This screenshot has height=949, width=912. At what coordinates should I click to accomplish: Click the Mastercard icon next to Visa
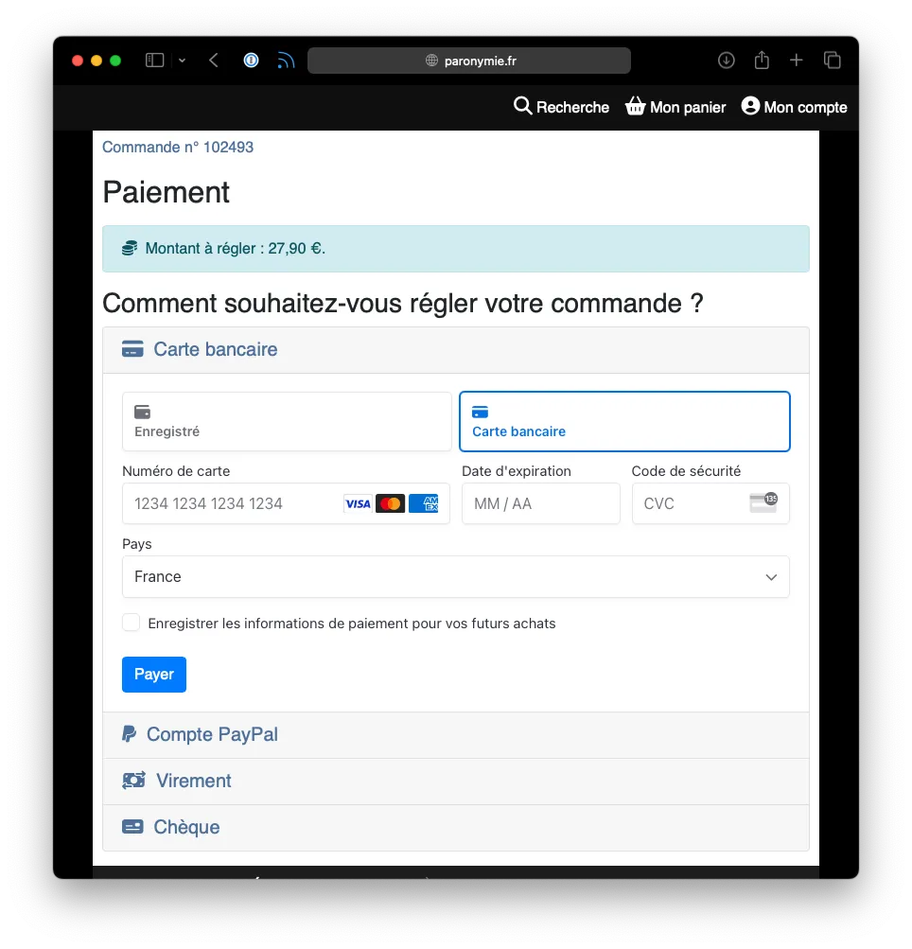(x=391, y=503)
